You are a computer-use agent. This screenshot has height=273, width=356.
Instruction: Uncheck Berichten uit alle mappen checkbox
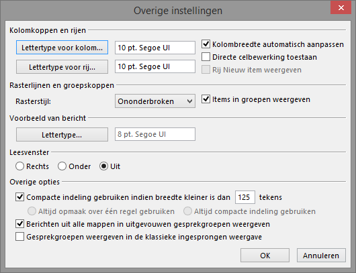[x=19, y=224]
